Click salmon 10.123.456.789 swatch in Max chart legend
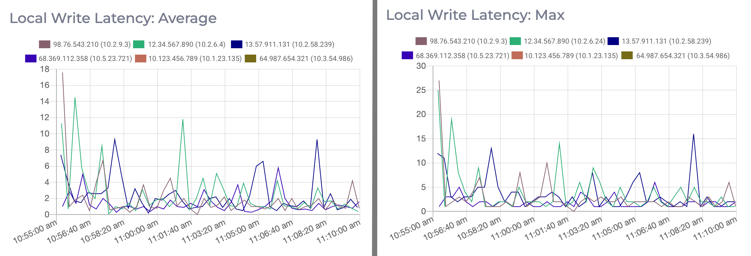 517,56
